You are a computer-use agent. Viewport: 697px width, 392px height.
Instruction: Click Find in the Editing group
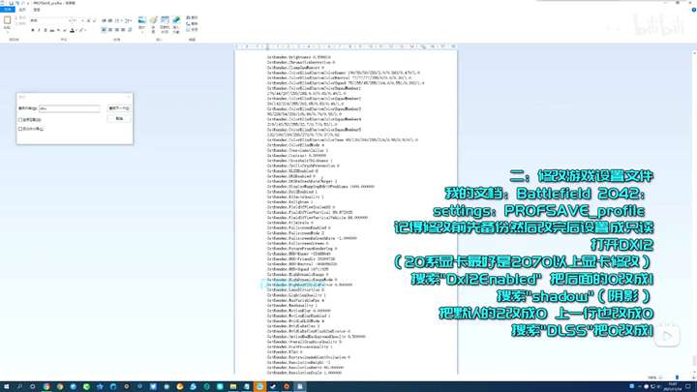click(192, 17)
